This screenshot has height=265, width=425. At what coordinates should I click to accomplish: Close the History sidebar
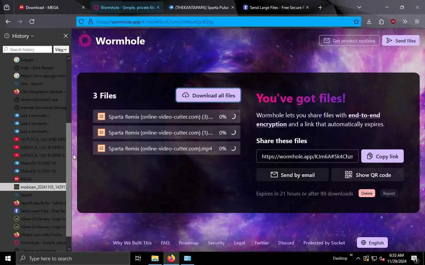point(65,36)
